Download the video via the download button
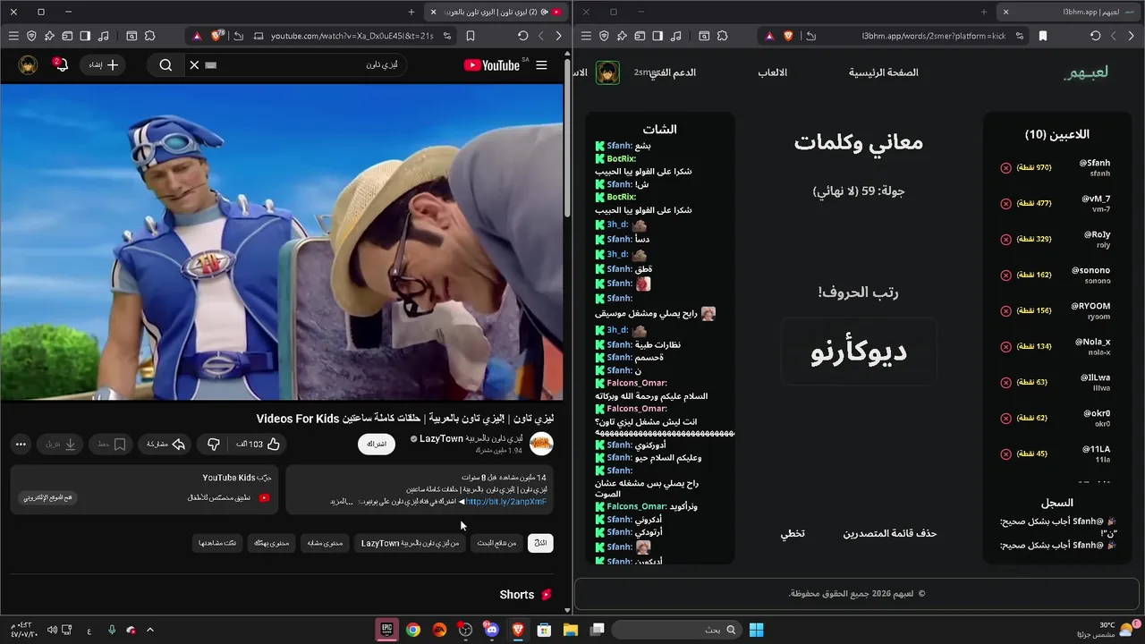Image resolution: width=1145 pixels, height=644 pixels. click(x=63, y=444)
